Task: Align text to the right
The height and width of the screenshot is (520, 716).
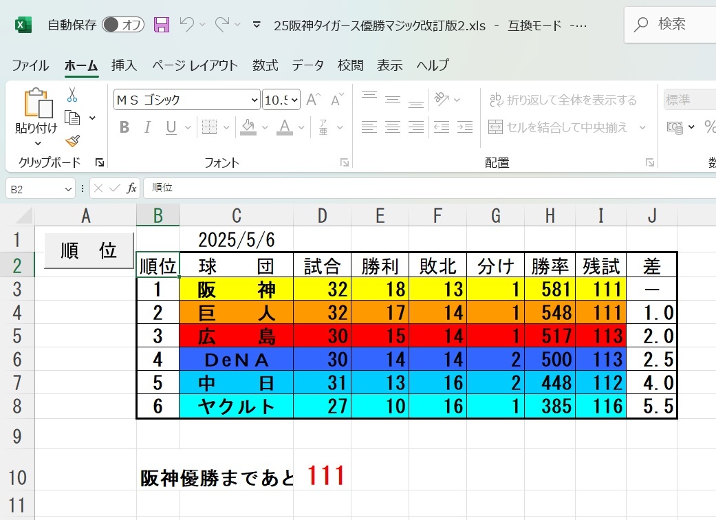Action: (x=415, y=127)
